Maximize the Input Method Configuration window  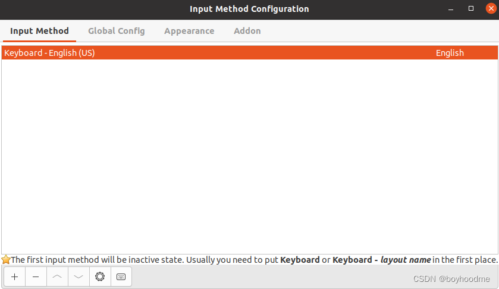coord(471,8)
